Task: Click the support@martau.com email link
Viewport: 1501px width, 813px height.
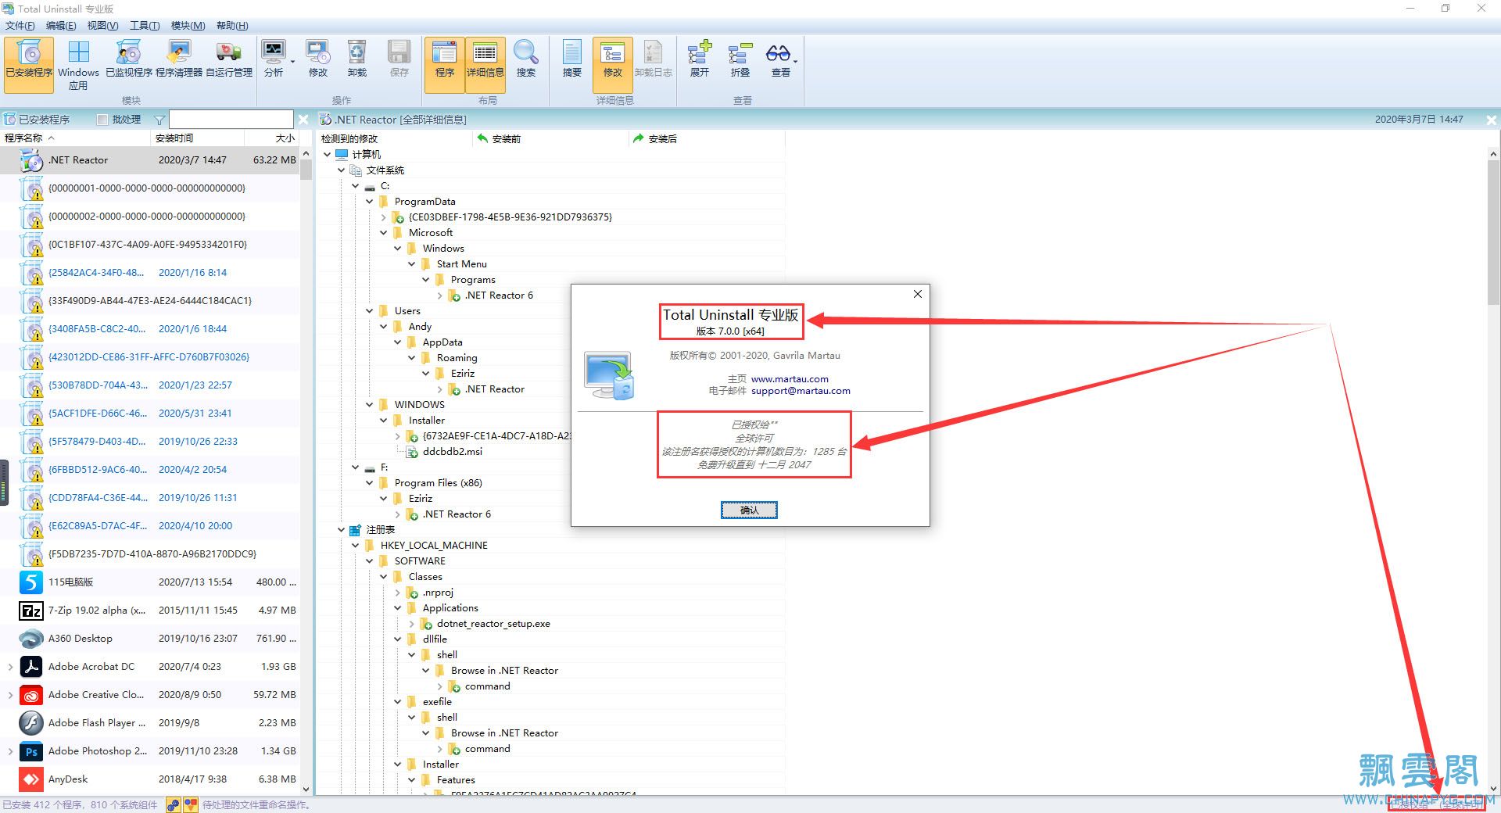Action: coord(801,391)
